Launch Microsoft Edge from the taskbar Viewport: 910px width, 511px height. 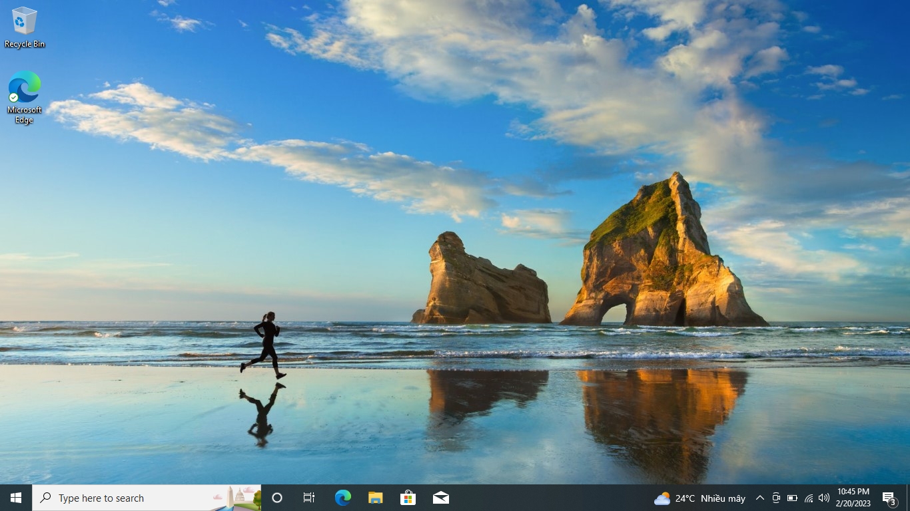click(342, 498)
